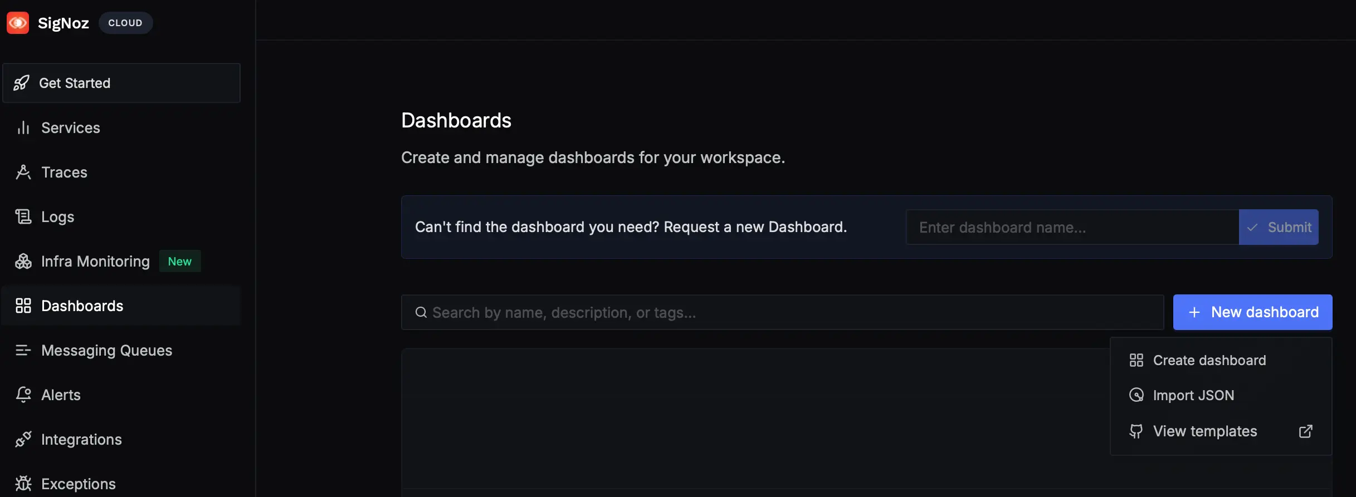Click the SigNoz logo icon
The height and width of the screenshot is (497, 1356).
[x=18, y=23]
